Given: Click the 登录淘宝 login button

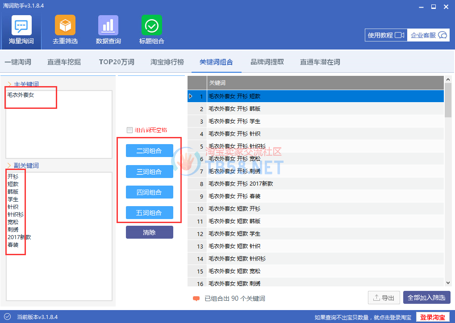Looking at the screenshot, I should 433,317.
